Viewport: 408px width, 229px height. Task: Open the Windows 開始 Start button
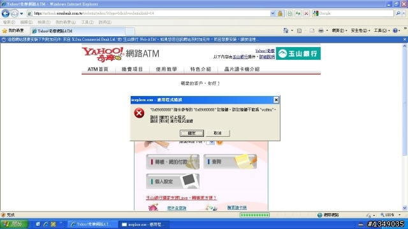(14, 224)
